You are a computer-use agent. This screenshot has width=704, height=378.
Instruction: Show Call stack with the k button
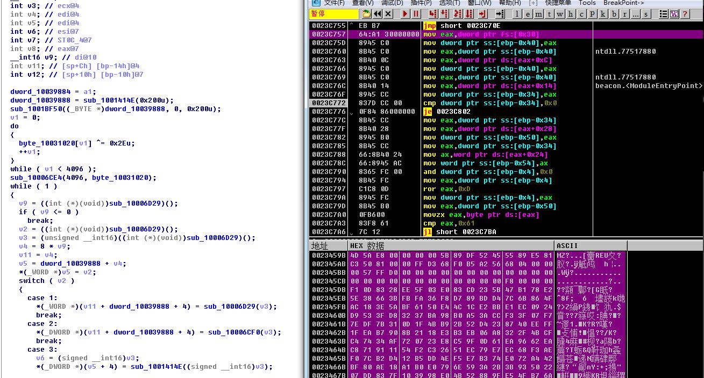(x=603, y=14)
